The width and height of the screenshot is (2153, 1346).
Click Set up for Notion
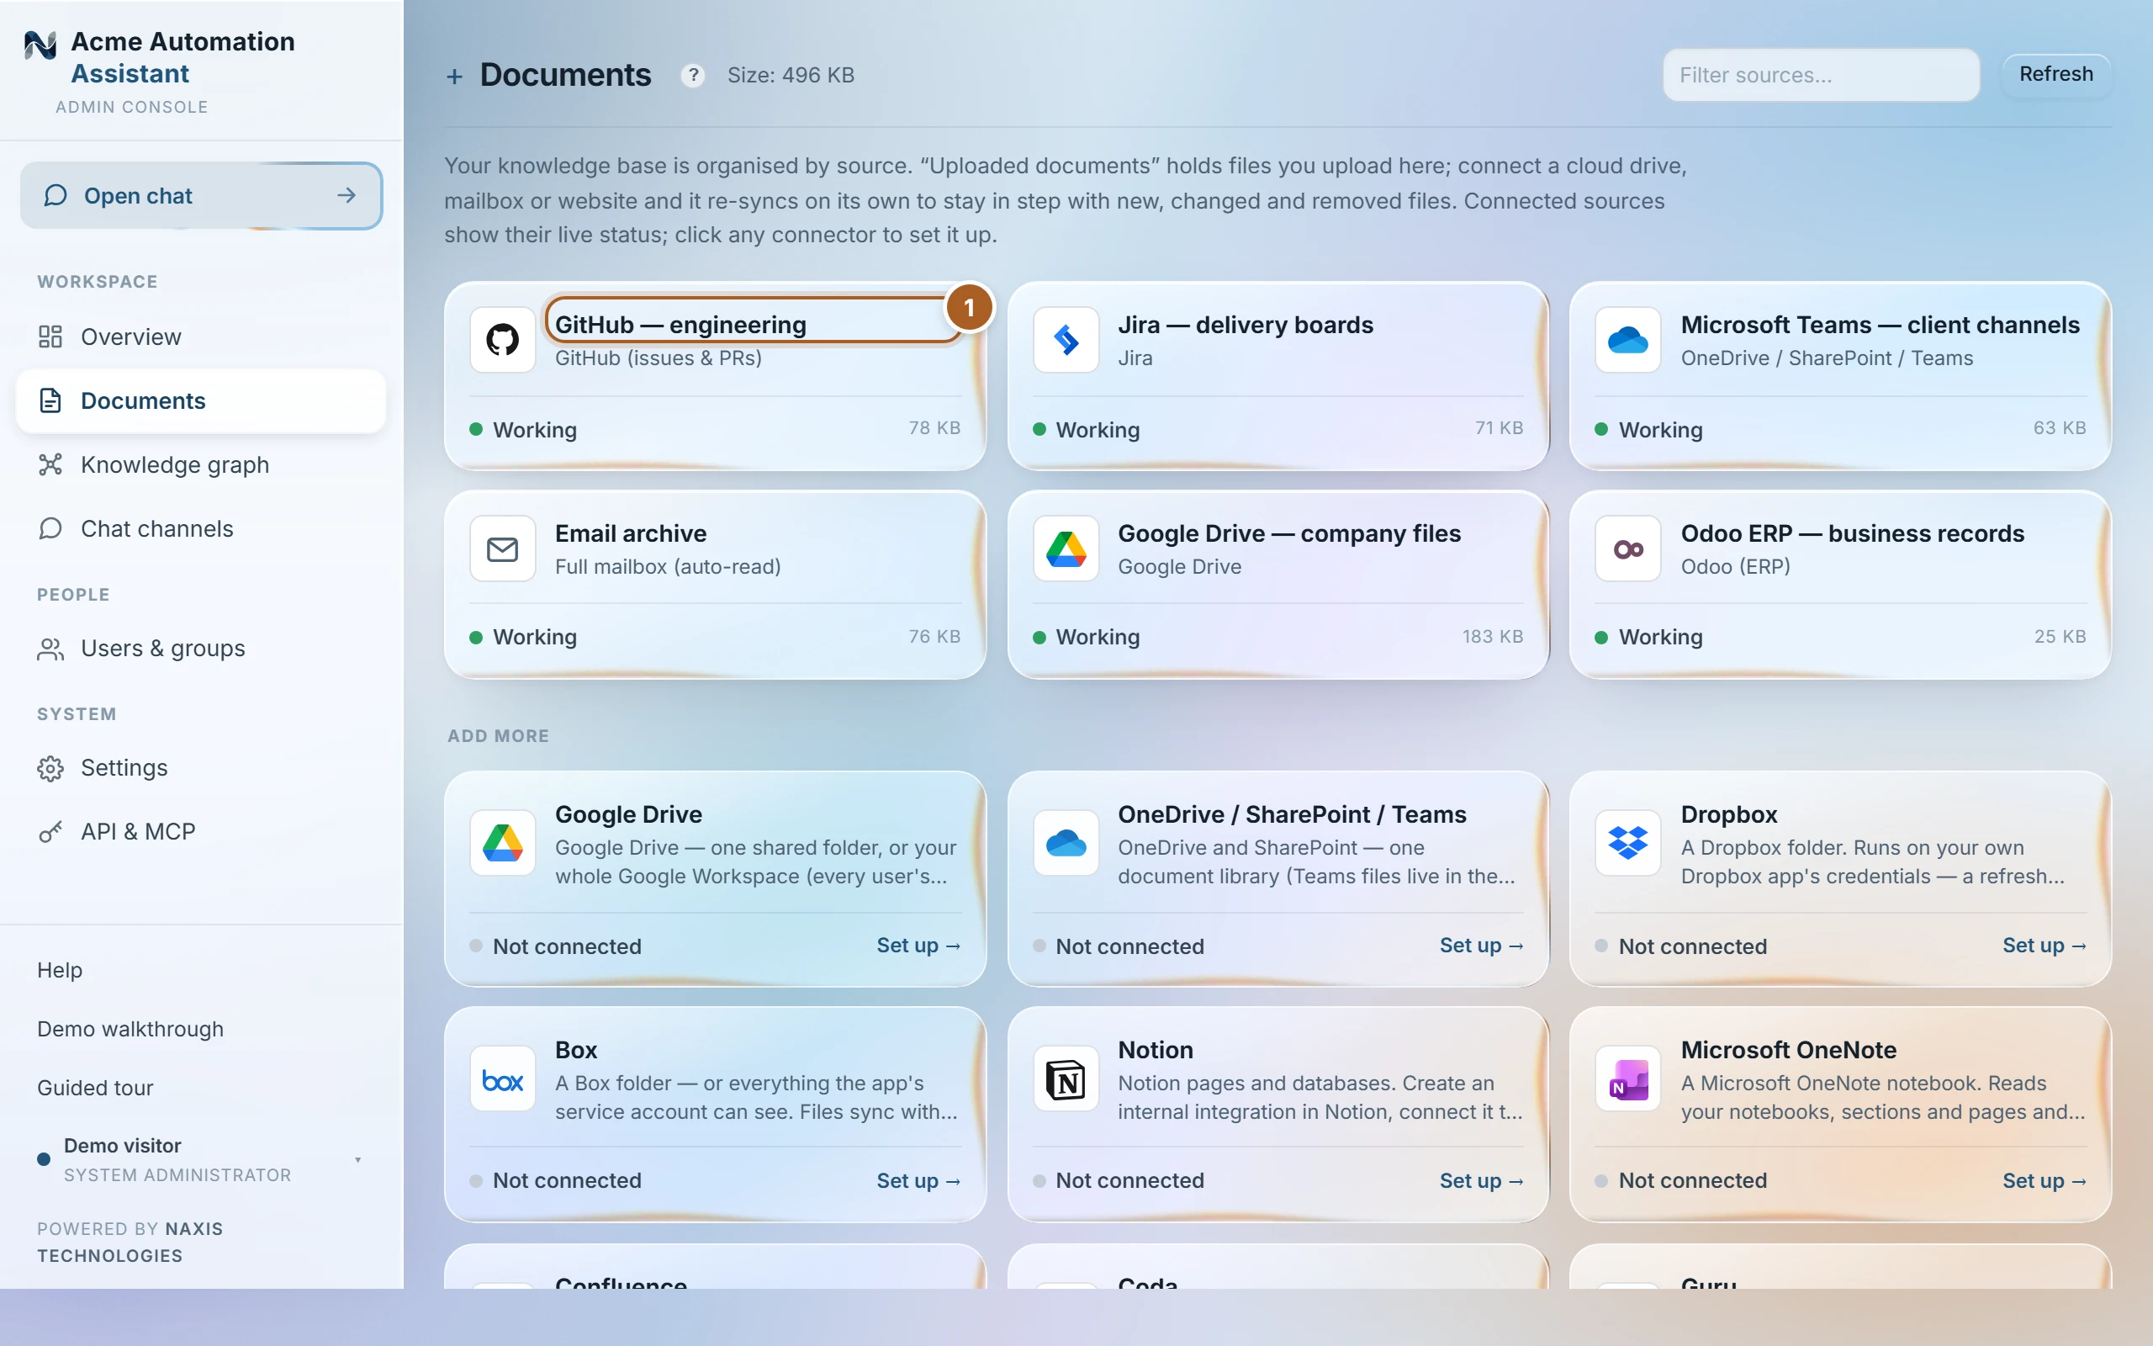(1481, 1180)
